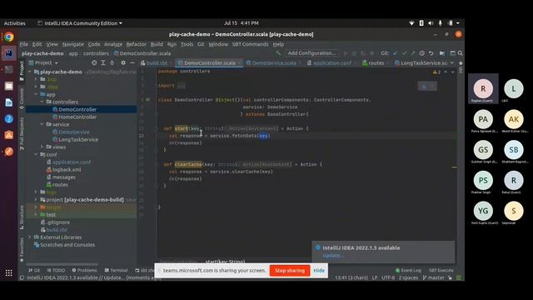Click Stop sharing button
This screenshot has height=300, width=533.
pyautogui.click(x=290, y=271)
